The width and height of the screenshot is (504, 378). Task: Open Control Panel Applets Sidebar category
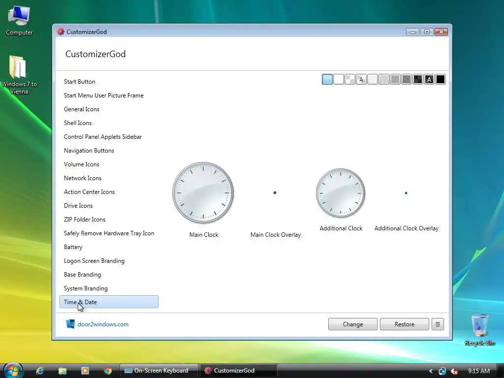click(109, 137)
